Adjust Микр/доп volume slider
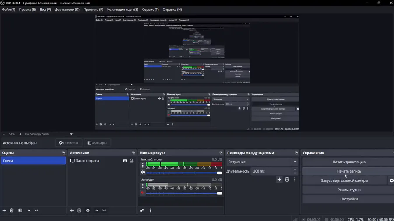Viewport: 394px width, 221px height. point(184,193)
